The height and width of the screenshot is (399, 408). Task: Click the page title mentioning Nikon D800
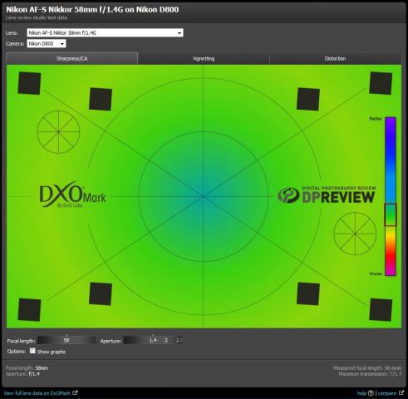pyautogui.click(x=92, y=9)
